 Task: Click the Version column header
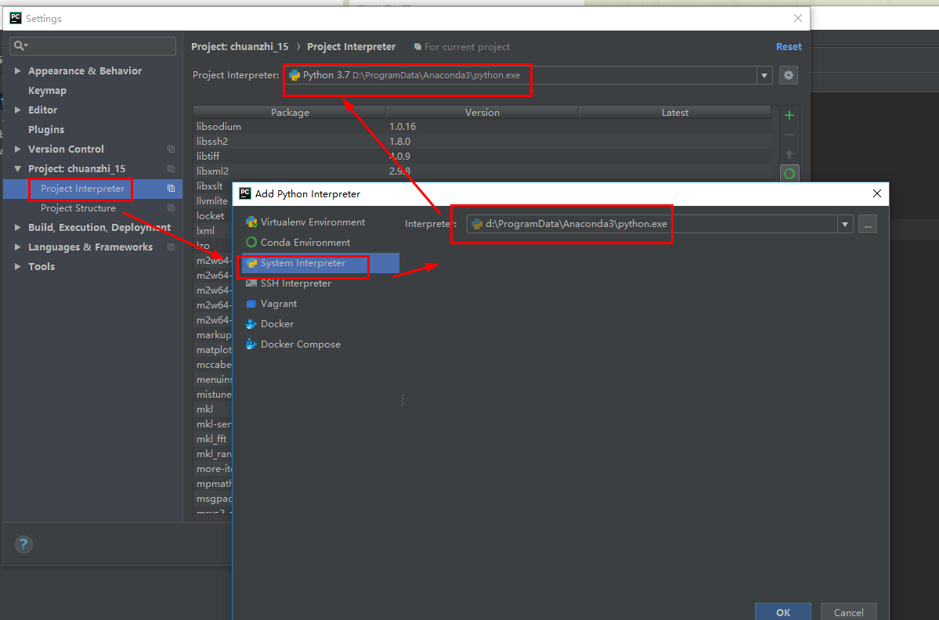coord(482,113)
